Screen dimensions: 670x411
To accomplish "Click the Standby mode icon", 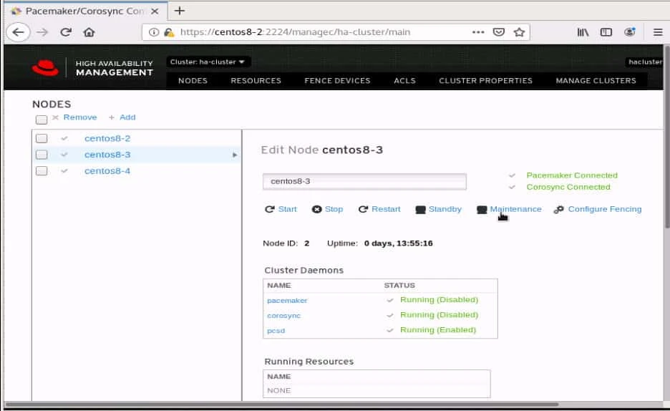I will pyautogui.click(x=420, y=210).
